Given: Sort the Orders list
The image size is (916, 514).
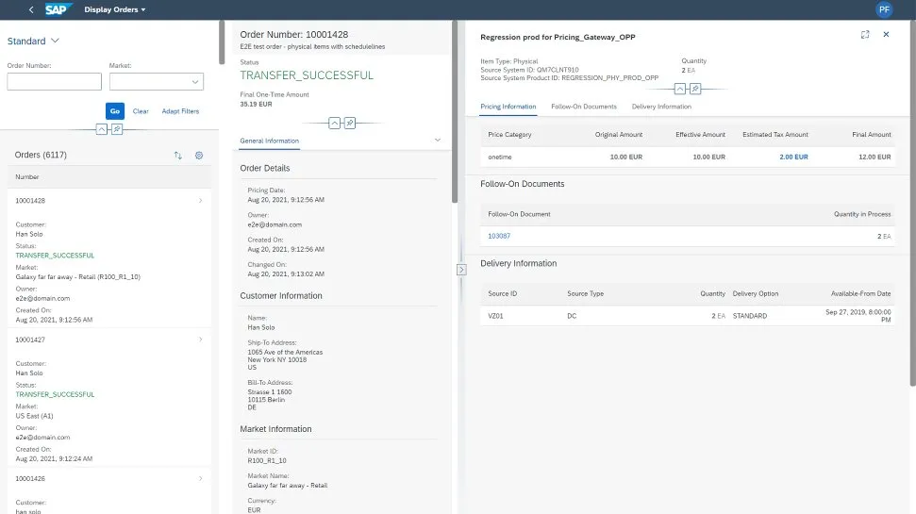Looking at the screenshot, I should point(178,155).
